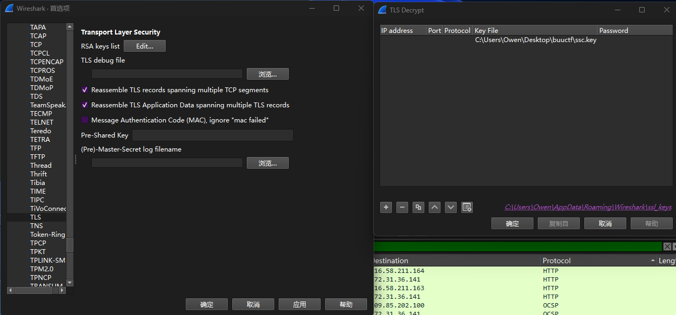Viewport: 676px width, 315px height.
Task: Select TIME in the protocol list
Action: (36, 191)
